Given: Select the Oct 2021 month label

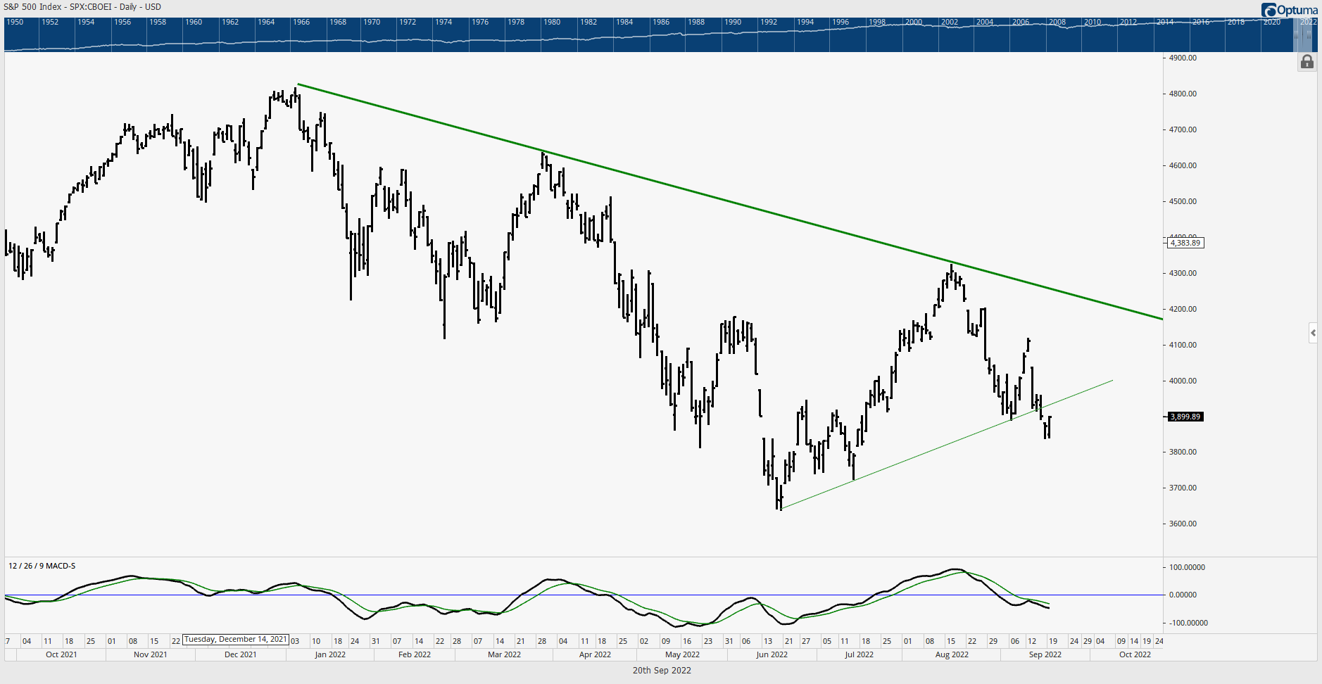Looking at the screenshot, I should point(61,654).
